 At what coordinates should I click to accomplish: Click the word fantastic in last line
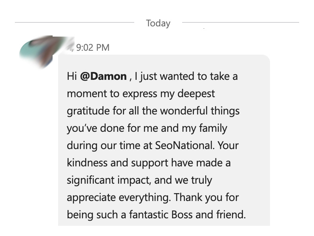tap(149, 214)
